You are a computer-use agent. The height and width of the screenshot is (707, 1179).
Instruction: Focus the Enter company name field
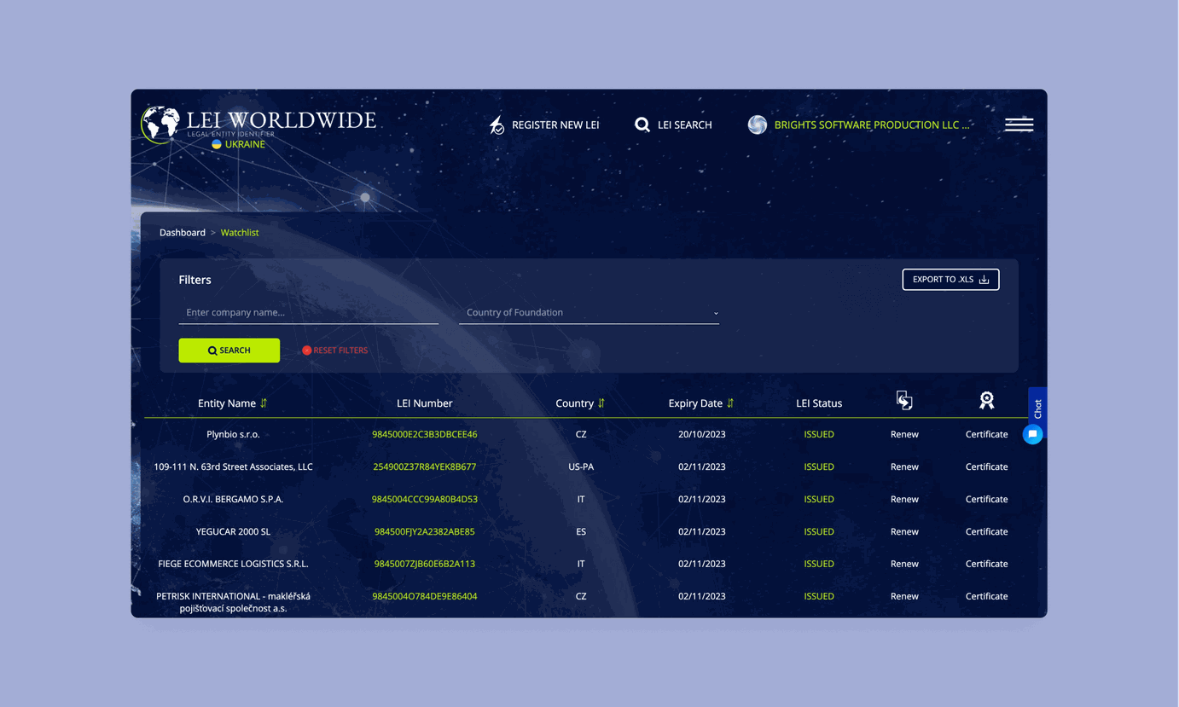click(308, 313)
